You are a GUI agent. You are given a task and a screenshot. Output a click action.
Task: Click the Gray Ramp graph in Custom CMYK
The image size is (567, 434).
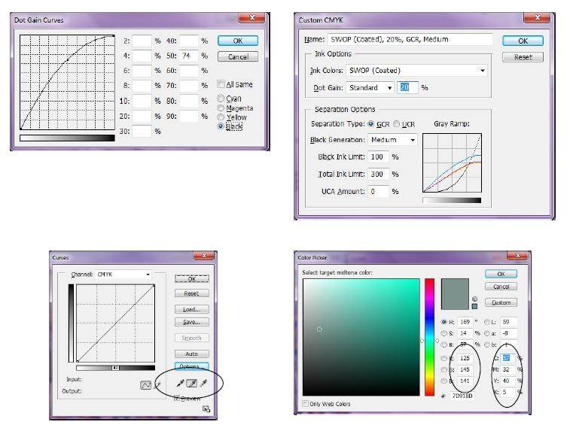point(452,162)
